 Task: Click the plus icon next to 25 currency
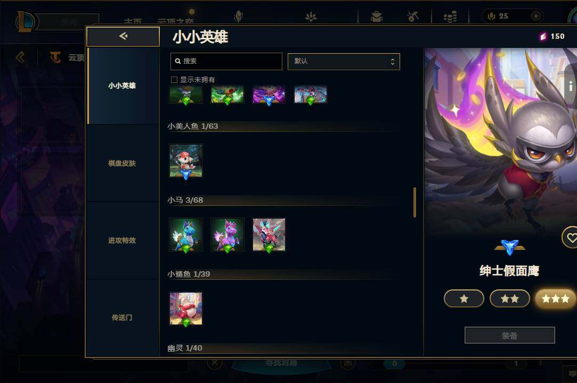tap(536, 16)
